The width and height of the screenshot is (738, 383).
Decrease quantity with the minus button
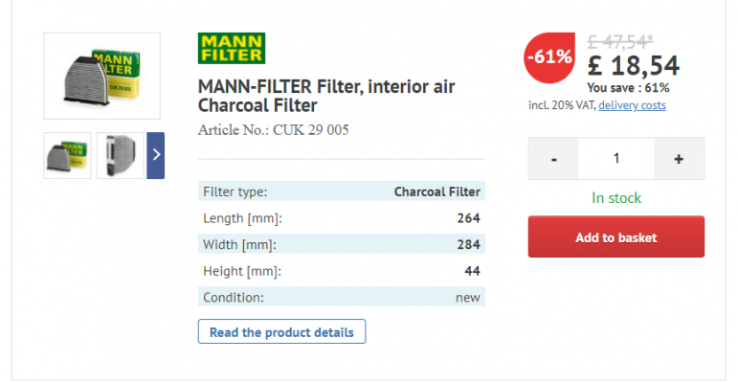pyautogui.click(x=553, y=159)
